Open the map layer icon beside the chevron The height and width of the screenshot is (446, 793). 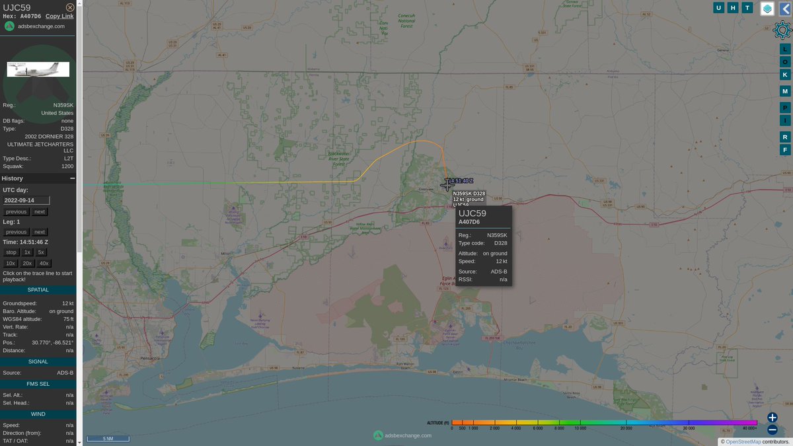(769, 7)
